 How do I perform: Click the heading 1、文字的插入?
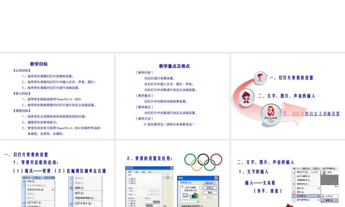[253, 171]
